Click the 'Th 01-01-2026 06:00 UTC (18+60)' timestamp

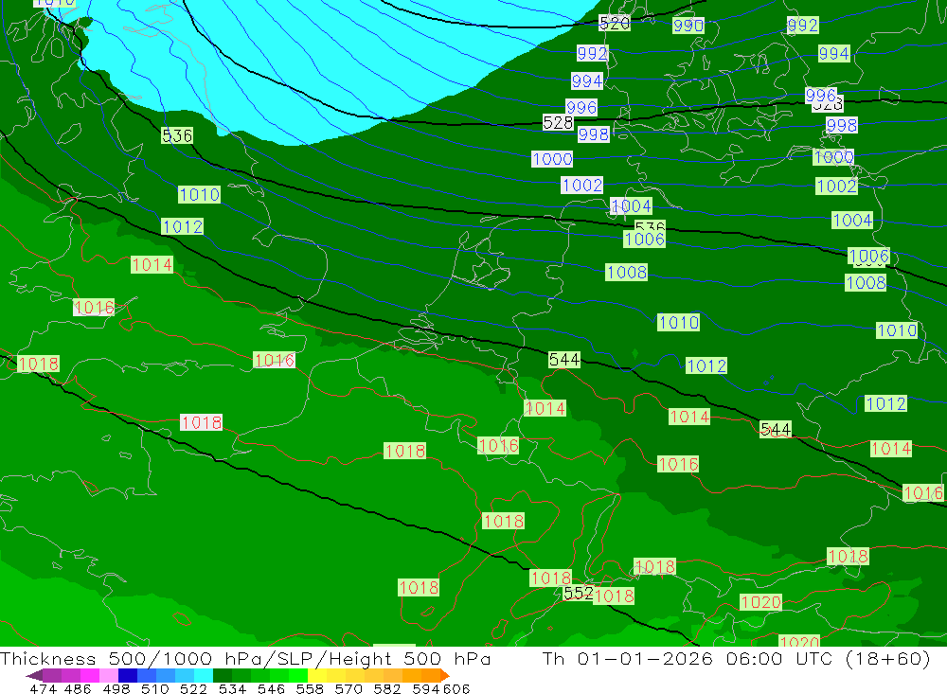click(x=736, y=658)
